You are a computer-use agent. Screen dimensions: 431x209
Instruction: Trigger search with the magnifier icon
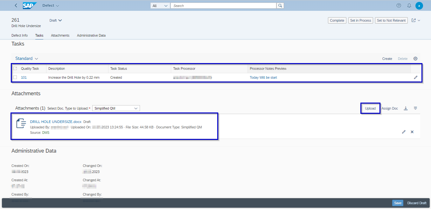(280, 5)
